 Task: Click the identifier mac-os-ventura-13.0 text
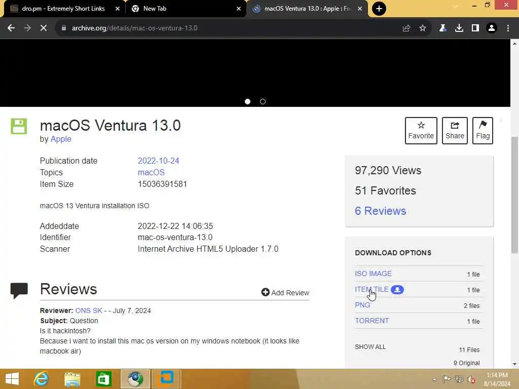point(175,237)
